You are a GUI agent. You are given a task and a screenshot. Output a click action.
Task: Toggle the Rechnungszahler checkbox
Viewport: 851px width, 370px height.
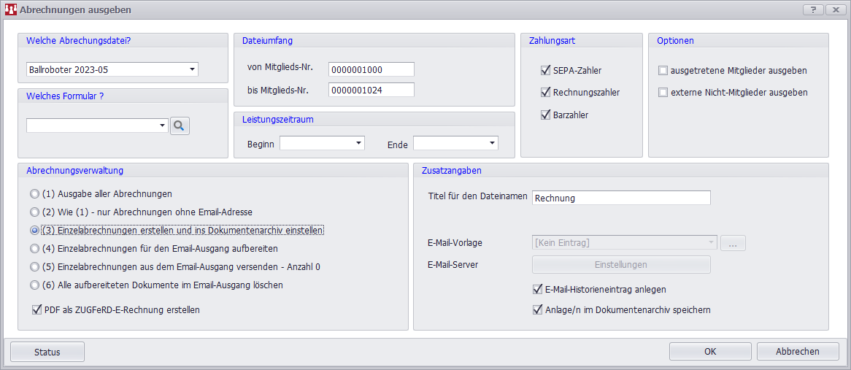[545, 93]
